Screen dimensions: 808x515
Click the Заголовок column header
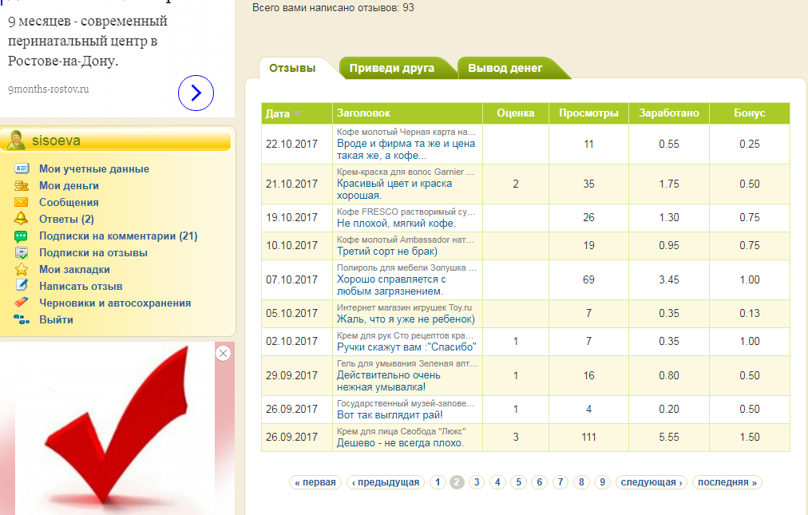click(407, 113)
